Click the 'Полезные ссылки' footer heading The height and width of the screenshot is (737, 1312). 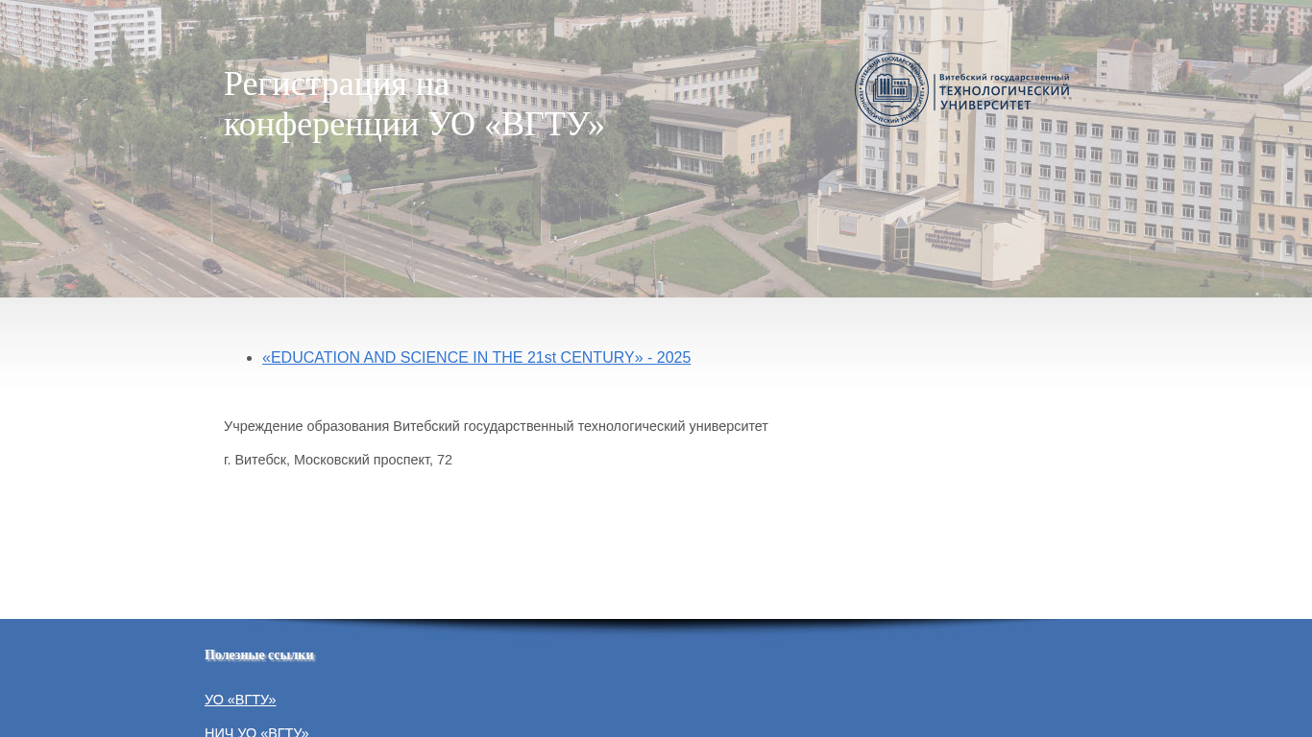pos(259,654)
